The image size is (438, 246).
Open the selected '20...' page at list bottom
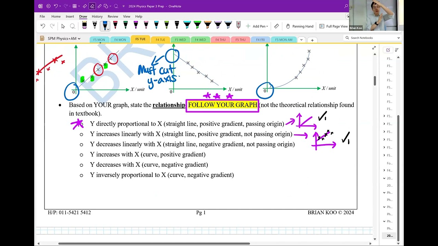pos(390,236)
